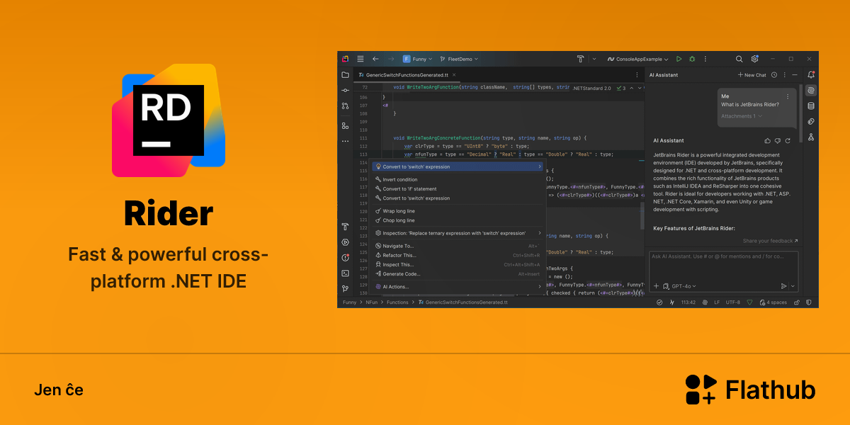Click the Functions breadcrumb in status bar
This screenshot has width=850, height=425.
pyautogui.click(x=397, y=302)
